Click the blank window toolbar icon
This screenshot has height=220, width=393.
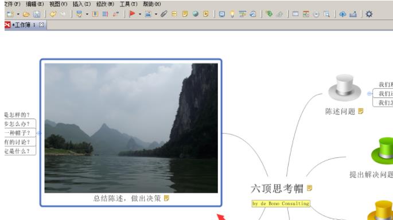click(295, 14)
